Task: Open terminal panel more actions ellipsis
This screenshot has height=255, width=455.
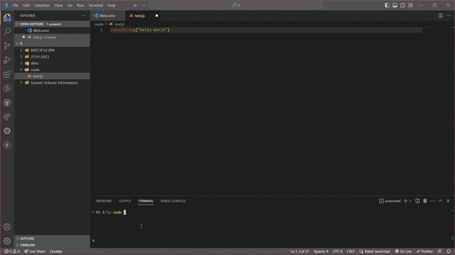Action: click(433, 201)
